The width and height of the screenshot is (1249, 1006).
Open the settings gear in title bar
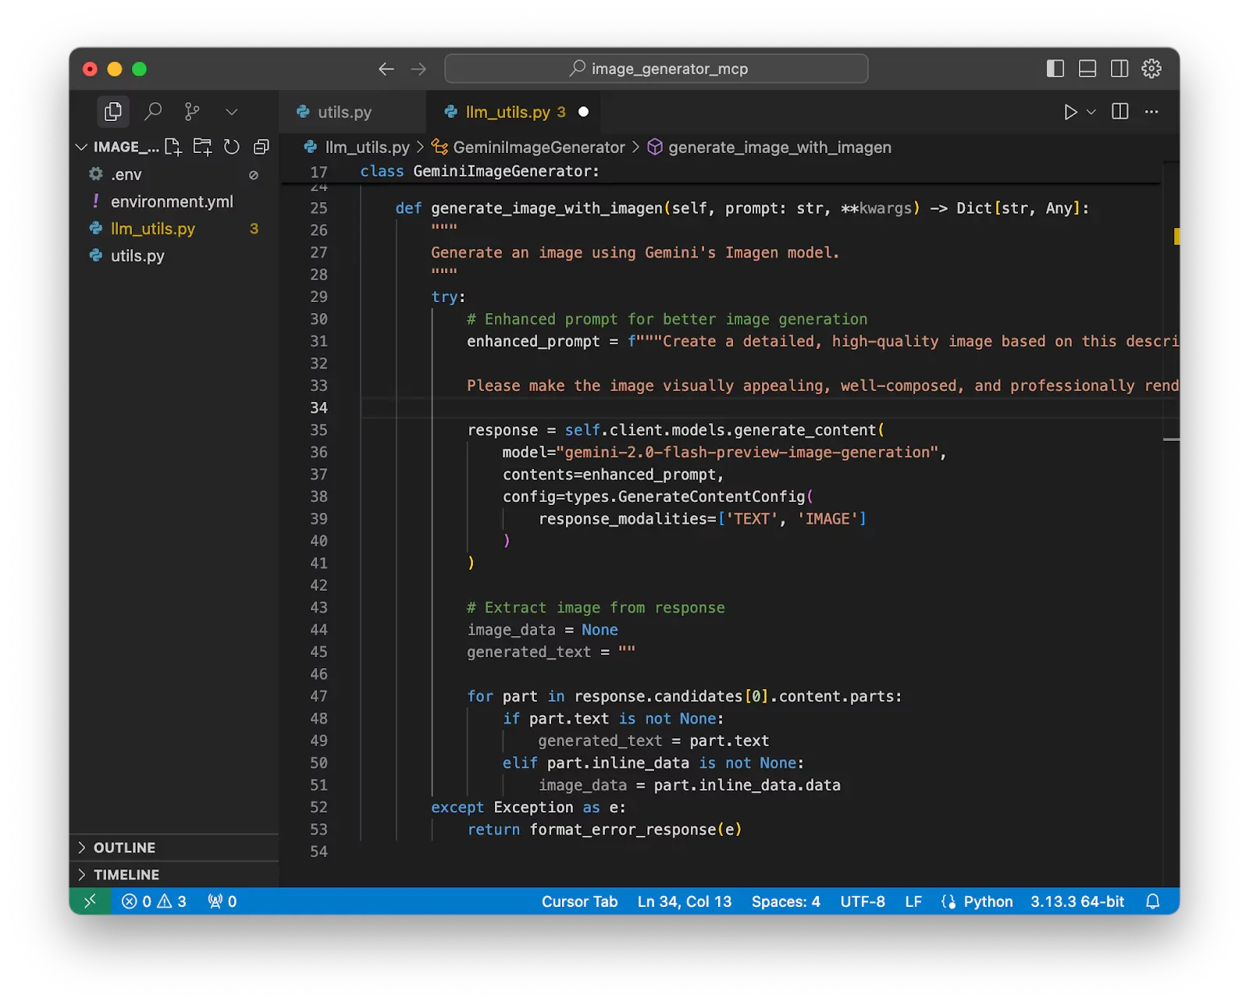click(1151, 69)
